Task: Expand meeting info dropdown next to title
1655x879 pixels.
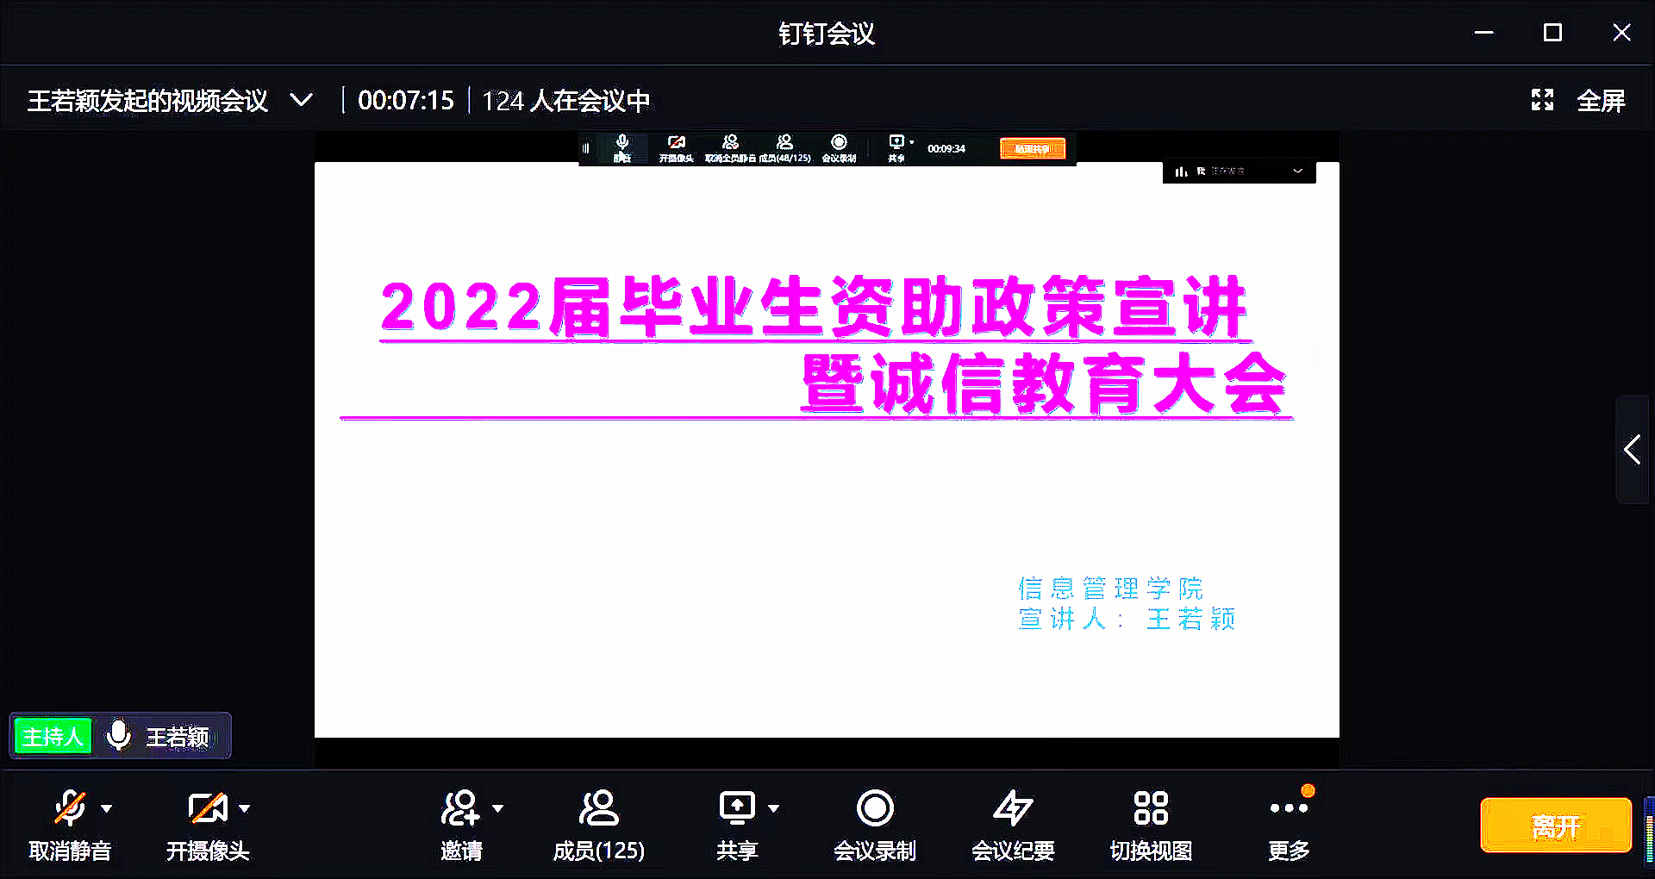Action: pyautogui.click(x=301, y=100)
